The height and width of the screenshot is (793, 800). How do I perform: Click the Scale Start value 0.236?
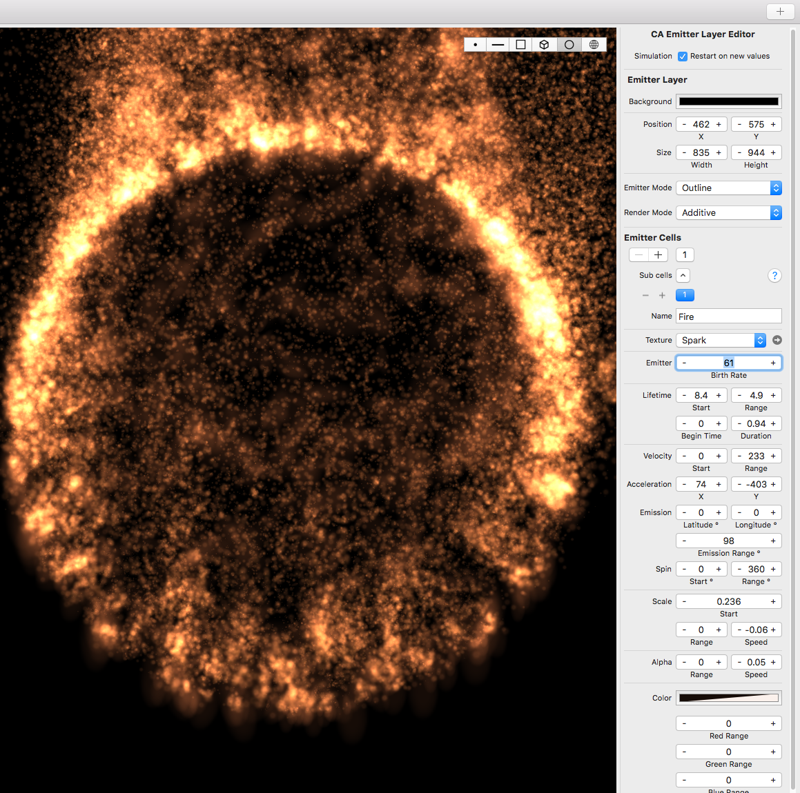(729, 602)
